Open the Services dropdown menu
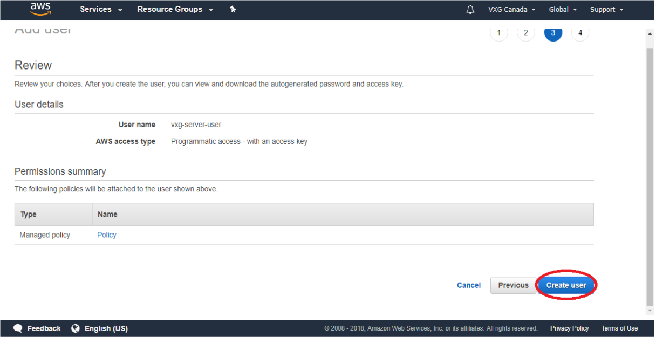Screen dimensions: 656x337 [101, 9]
